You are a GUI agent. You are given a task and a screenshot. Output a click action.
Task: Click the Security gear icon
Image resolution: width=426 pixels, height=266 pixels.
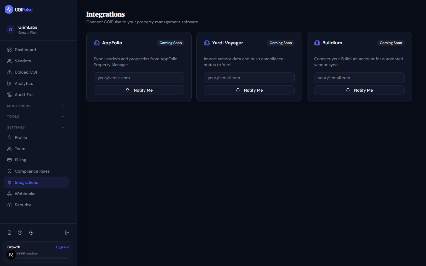click(x=9, y=205)
